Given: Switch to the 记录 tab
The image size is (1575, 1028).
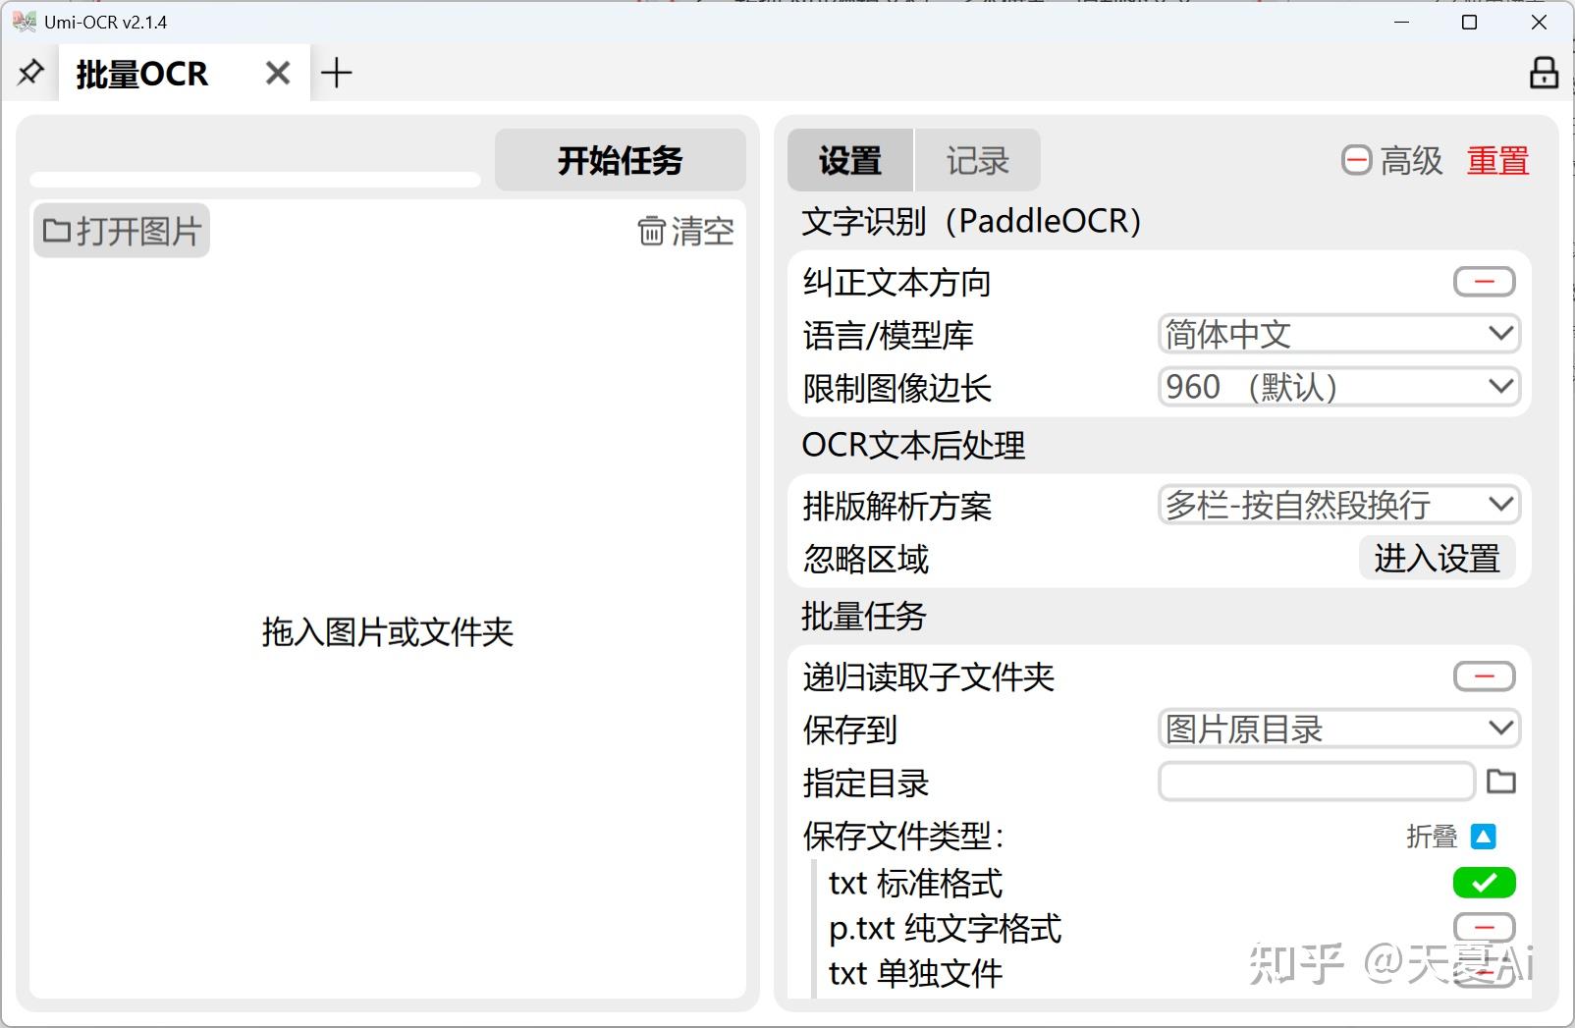Looking at the screenshot, I should (x=977, y=160).
